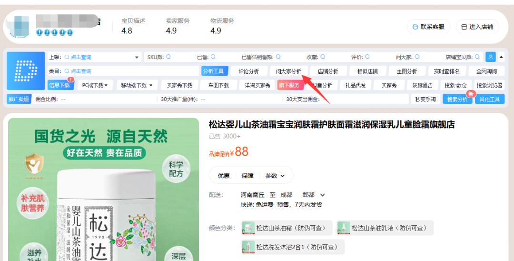Select 松达洗发沐浴2合1 color option
This screenshot has width=514, height=261.
(x=293, y=247)
